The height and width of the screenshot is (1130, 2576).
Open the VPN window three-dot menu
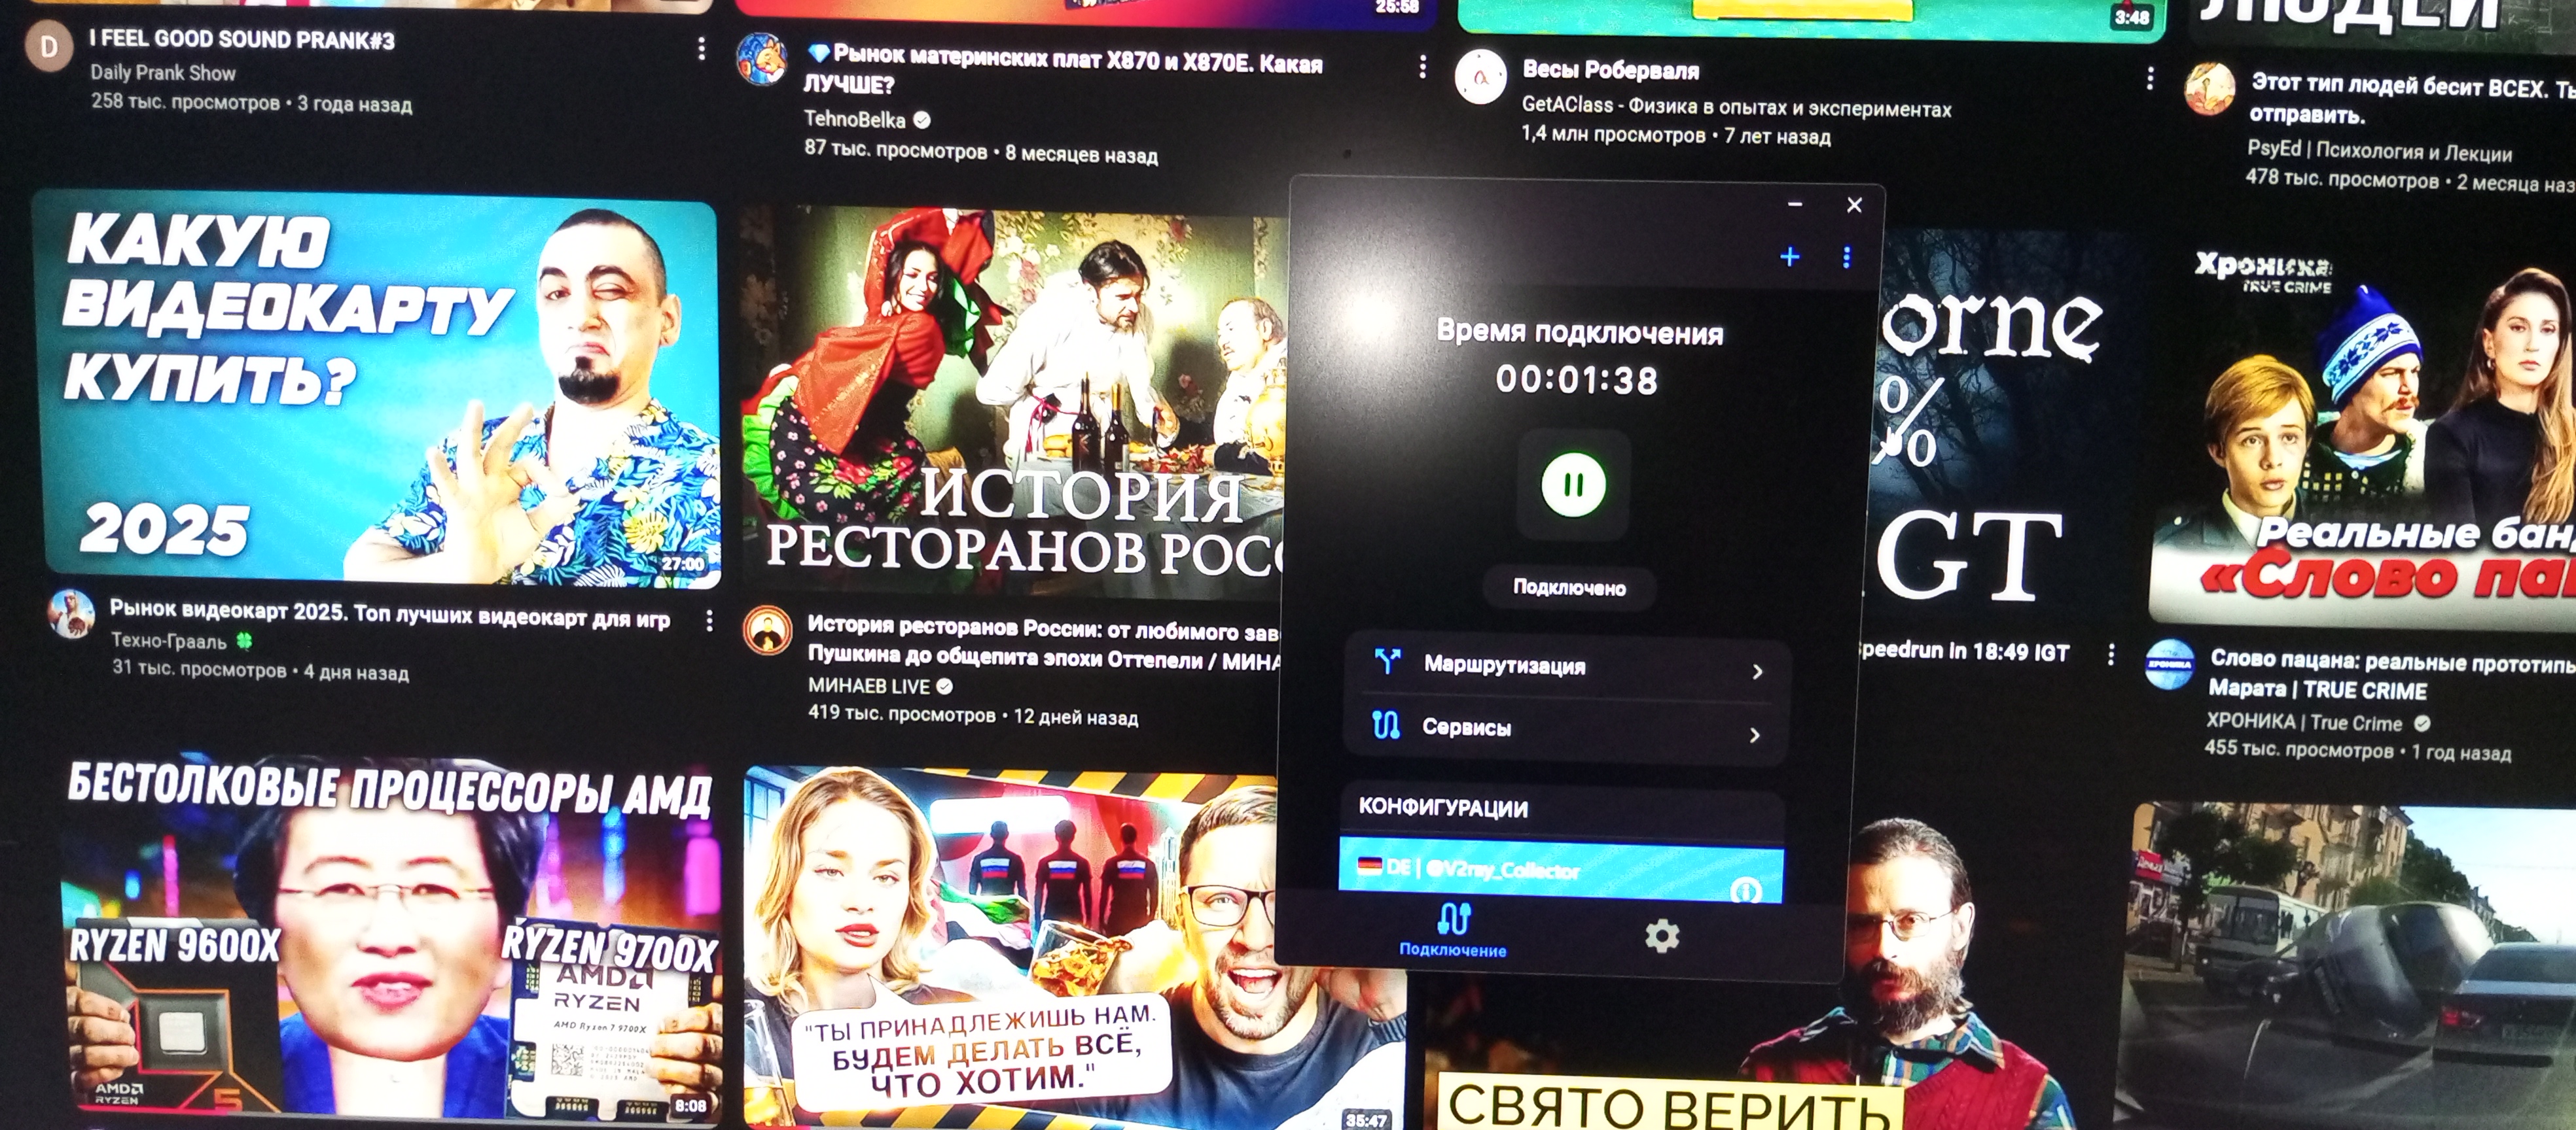pos(1846,258)
